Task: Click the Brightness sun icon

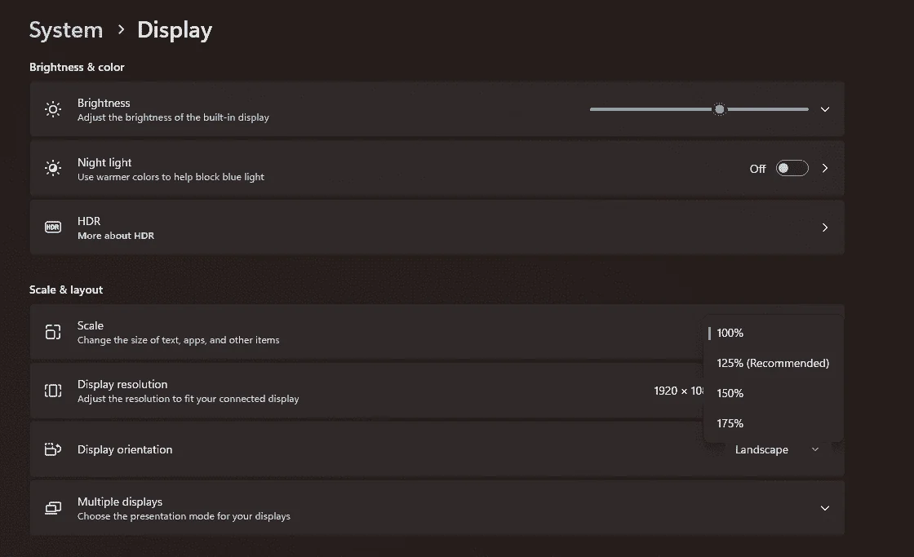Action: pos(53,109)
